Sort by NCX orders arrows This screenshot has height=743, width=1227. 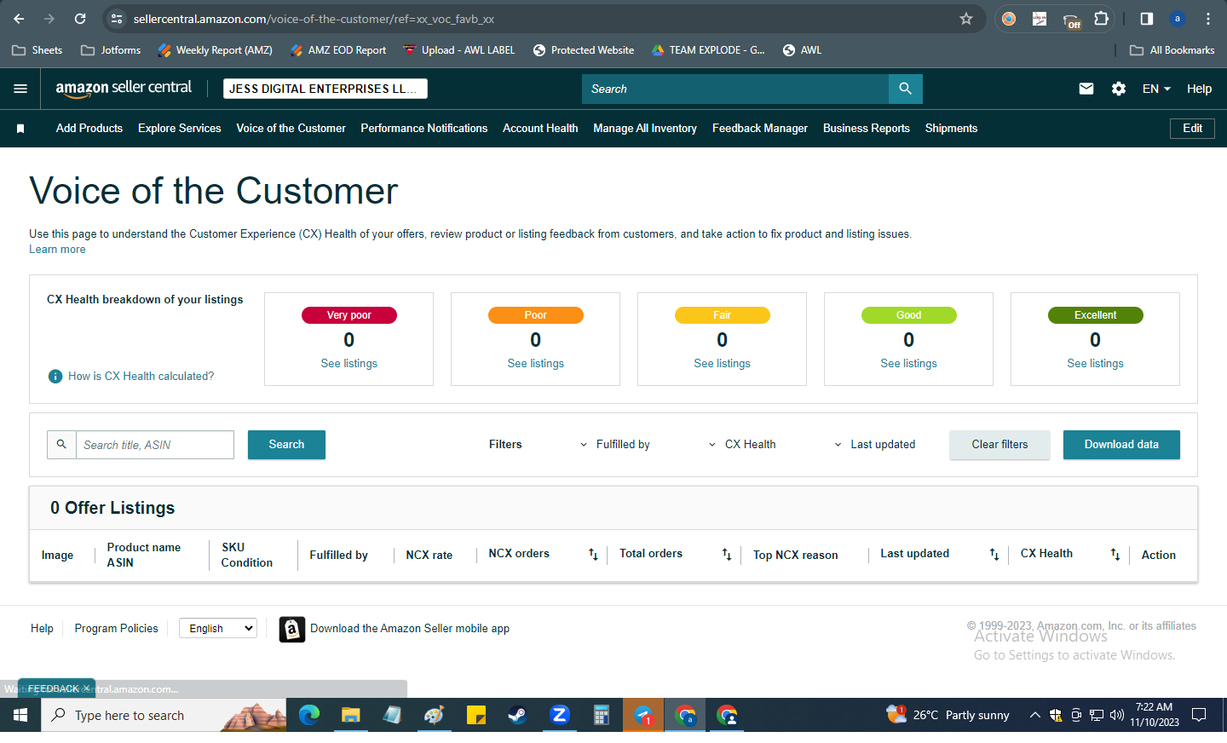pos(593,555)
